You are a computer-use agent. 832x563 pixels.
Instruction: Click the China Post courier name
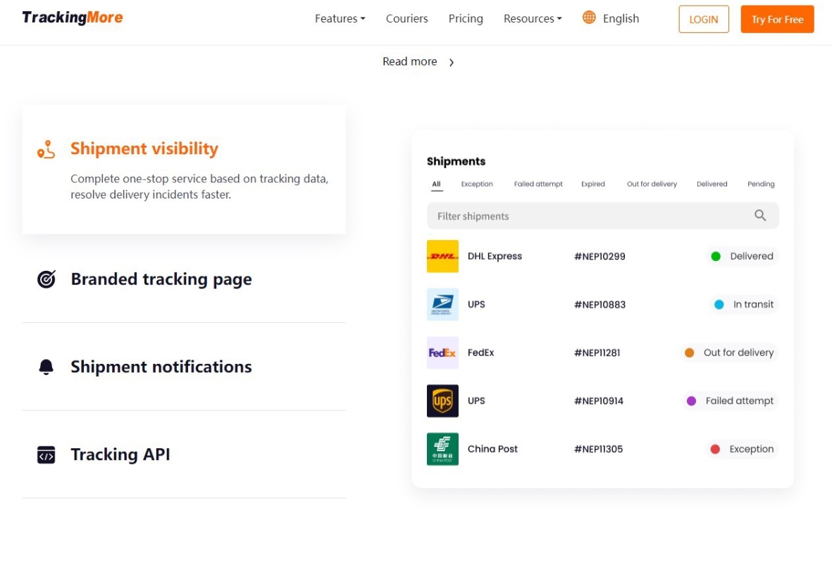click(x=492, y=449)
